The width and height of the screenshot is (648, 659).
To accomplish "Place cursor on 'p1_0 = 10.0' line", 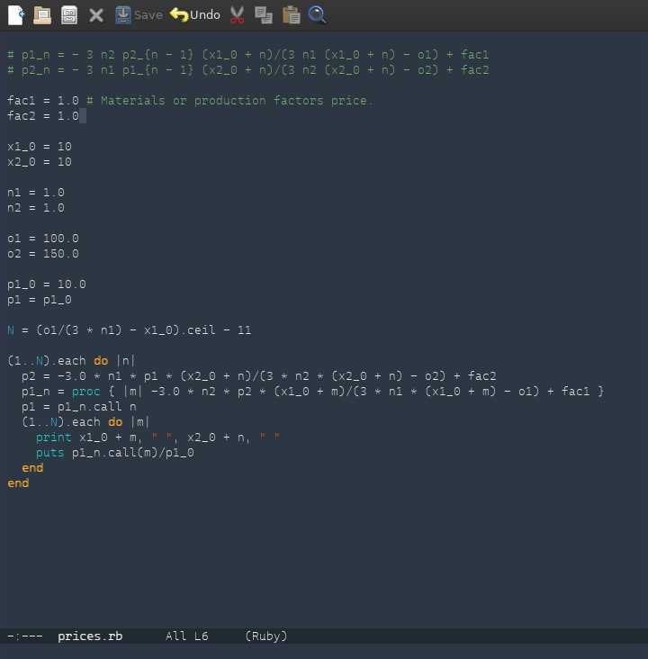I will coord(47,284).
